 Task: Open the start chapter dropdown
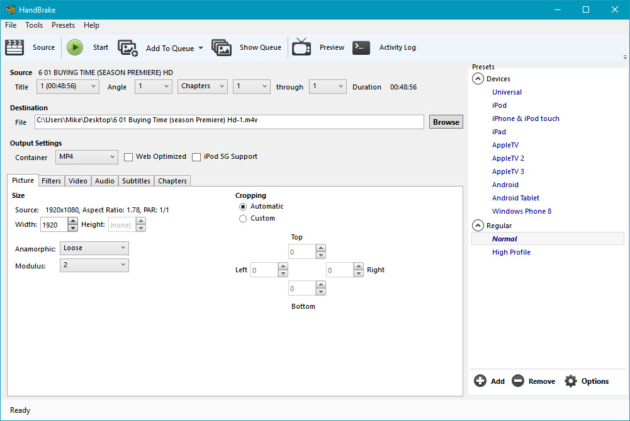coord(252,86)
